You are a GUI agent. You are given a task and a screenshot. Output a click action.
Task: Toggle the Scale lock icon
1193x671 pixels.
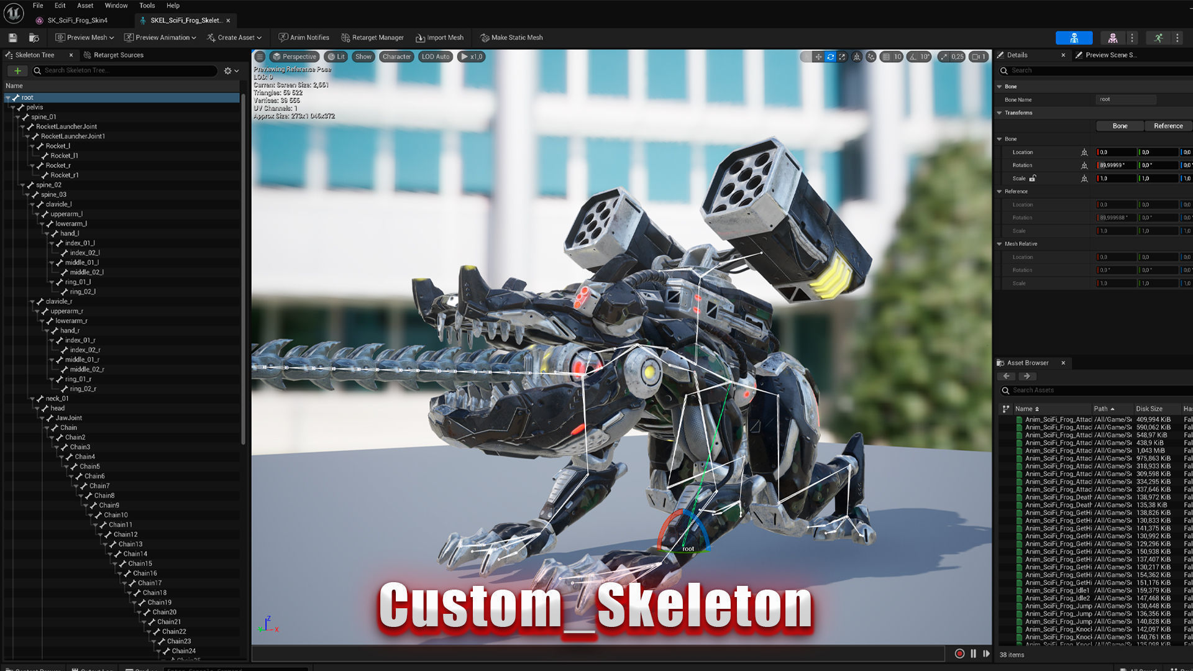1032,178
